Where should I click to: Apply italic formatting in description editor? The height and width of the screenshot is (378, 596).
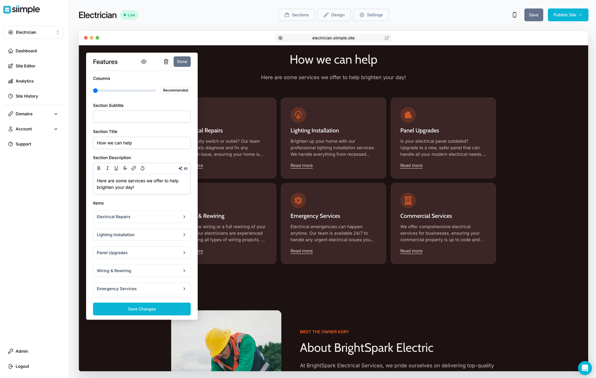tap(107, 168)
